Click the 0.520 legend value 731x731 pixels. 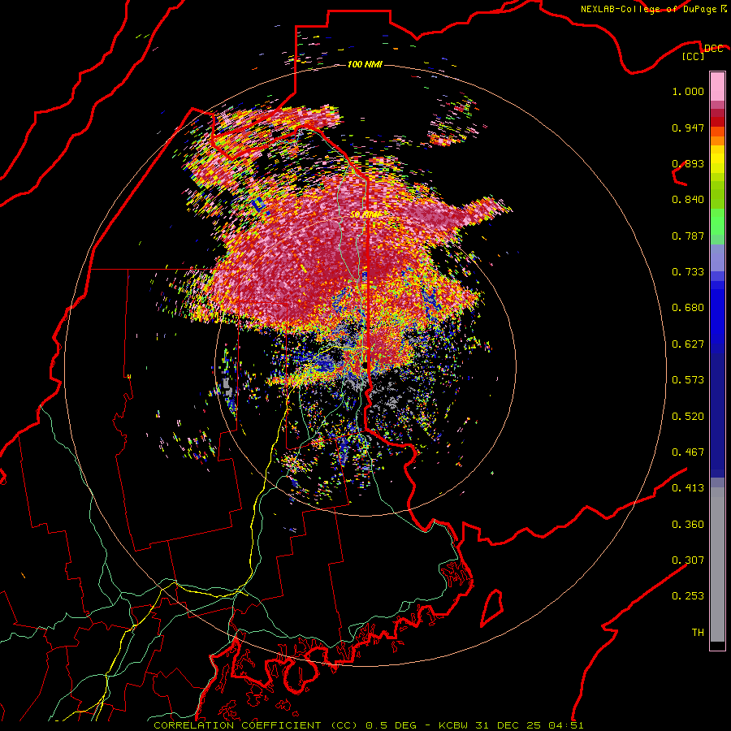[688, 417]
